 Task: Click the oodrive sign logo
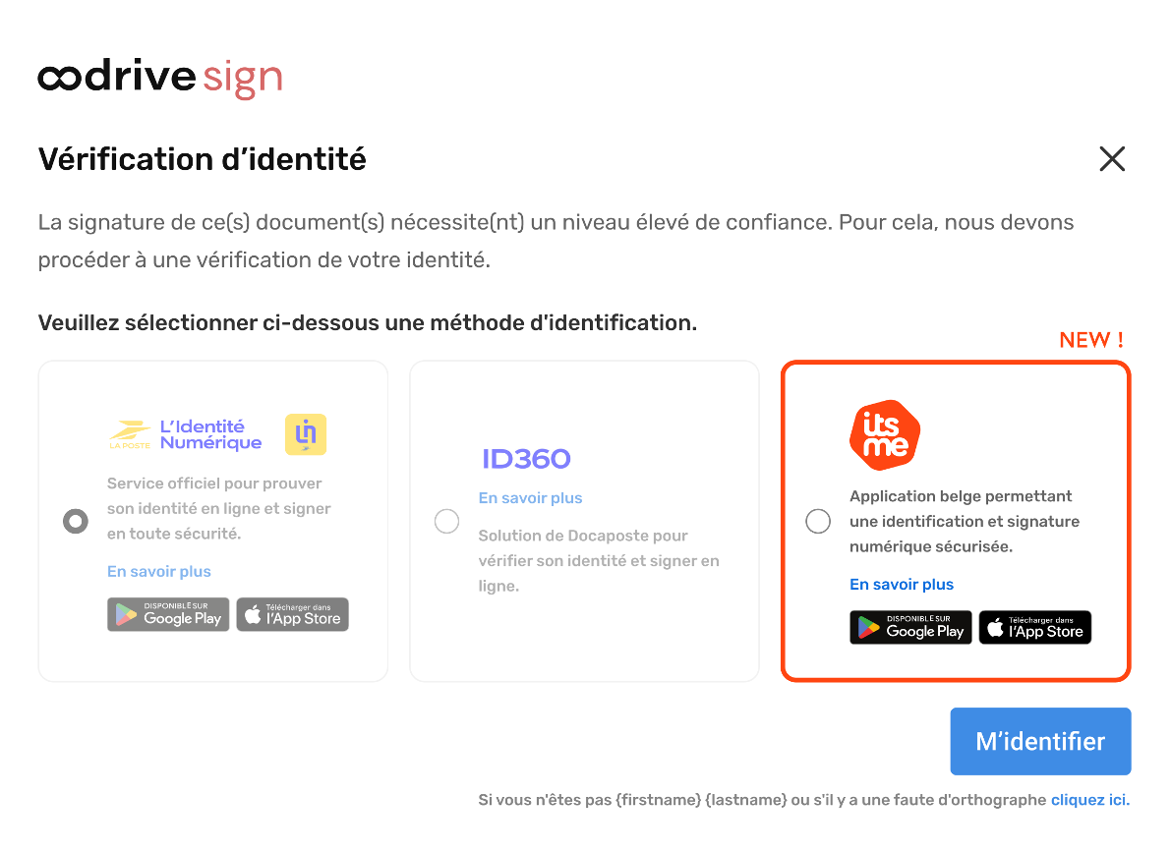(x=160, y=79)
